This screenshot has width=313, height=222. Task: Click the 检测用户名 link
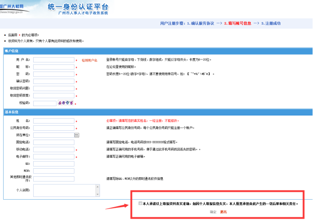point(89,60)
